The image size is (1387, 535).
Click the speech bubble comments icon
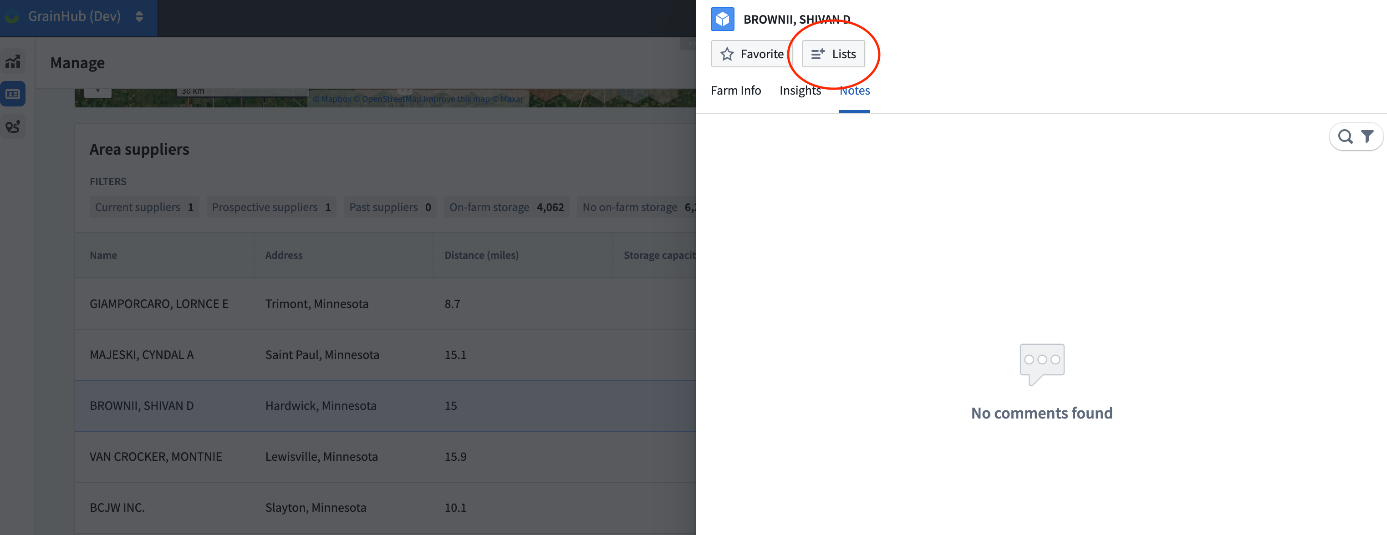(x=1041, y=364)
